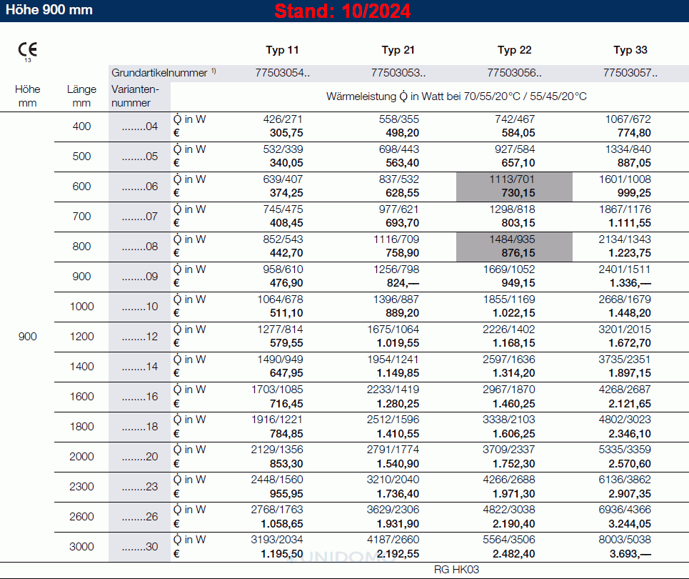Select the Länge 3000 row label
The width and height of the screenshot is (689, 579).
point(82,547)
